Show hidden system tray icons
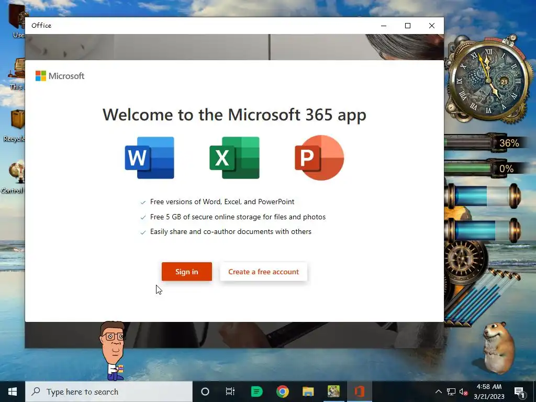The height and width of the screenshot is (402, 536). (x=439, y=392)
